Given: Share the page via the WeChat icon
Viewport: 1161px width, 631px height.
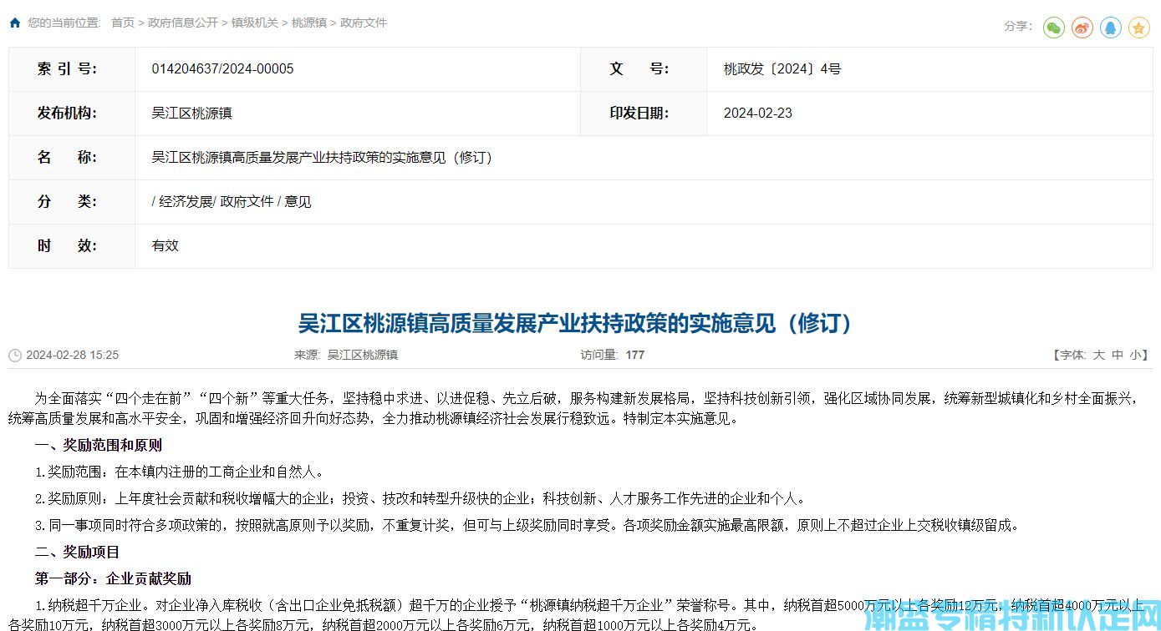Looking at the screenshot, I should [1054, 28].
